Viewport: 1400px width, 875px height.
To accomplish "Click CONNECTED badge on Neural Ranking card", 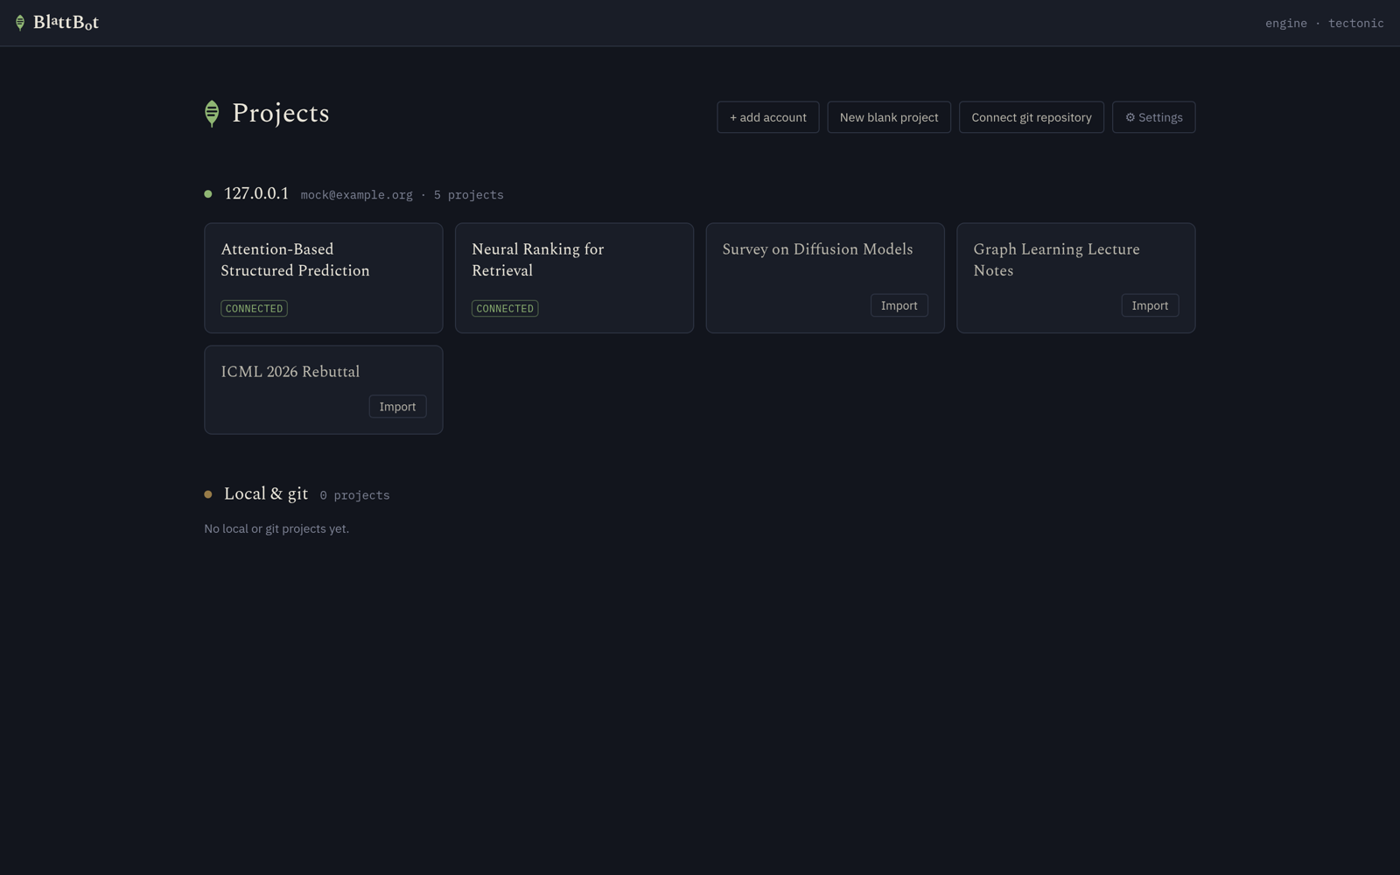I will (505, 309).
